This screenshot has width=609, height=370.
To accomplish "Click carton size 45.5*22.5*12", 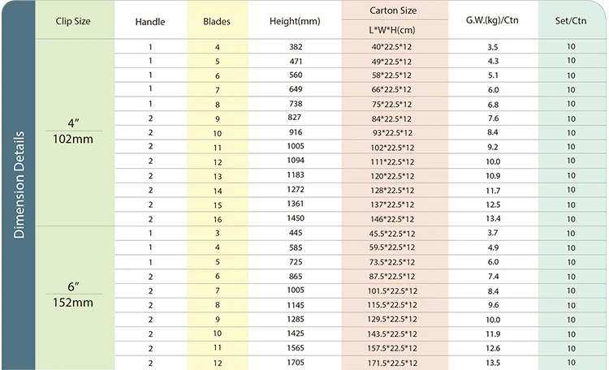I will coord(392,234).
